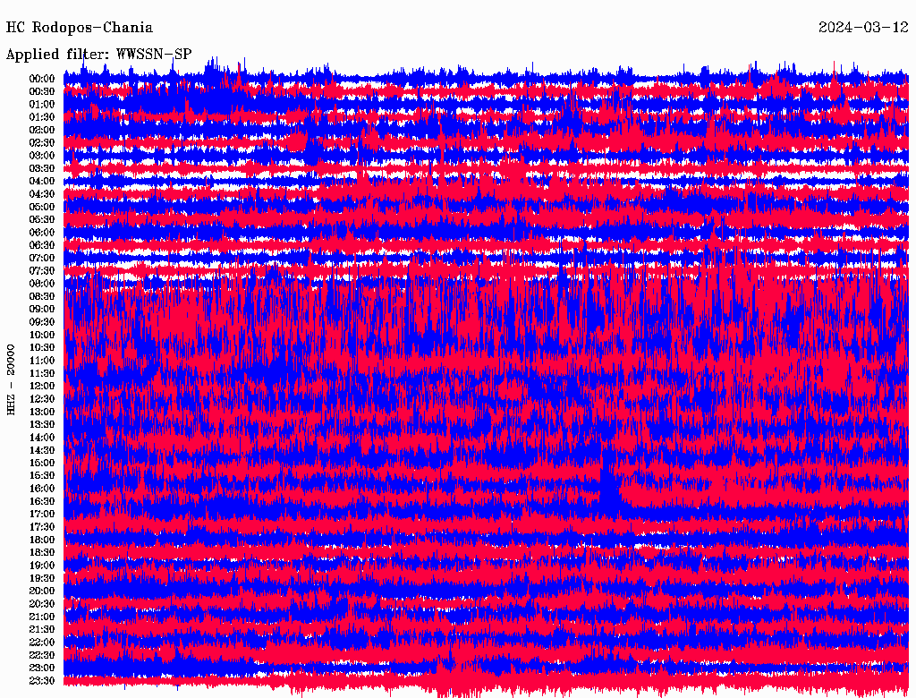Select the 01:00 time row label
Image resolution: width=916 pixels, height=698 pixels.
[43, 104]
